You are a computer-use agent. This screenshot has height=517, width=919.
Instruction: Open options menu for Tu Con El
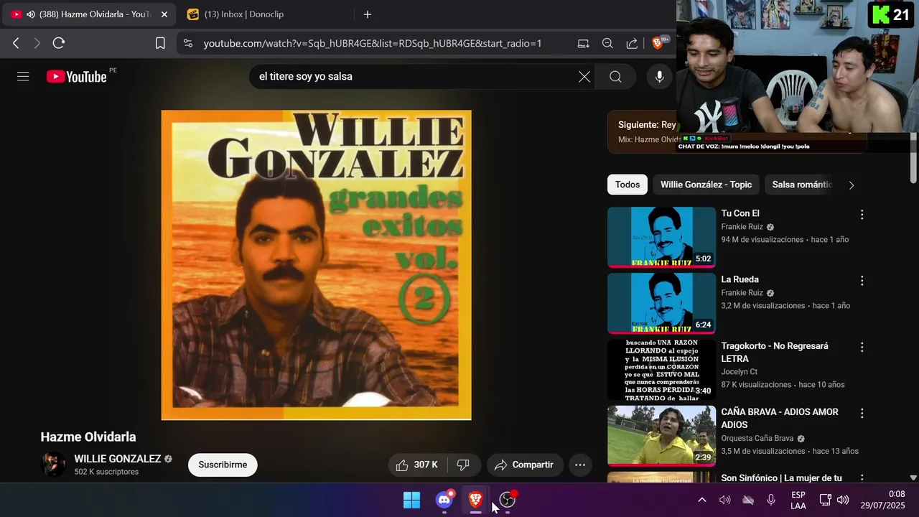(862, 215)
